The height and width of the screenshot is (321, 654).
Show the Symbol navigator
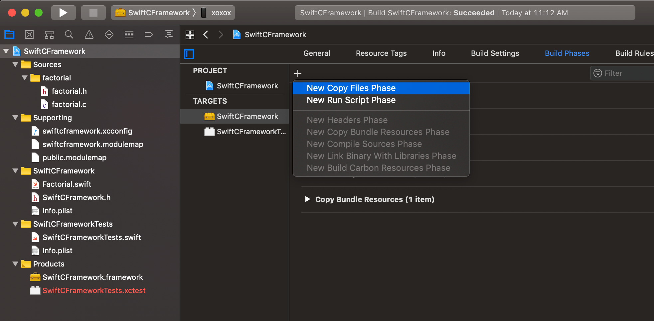pyautogui.click(x=49, y=35)
